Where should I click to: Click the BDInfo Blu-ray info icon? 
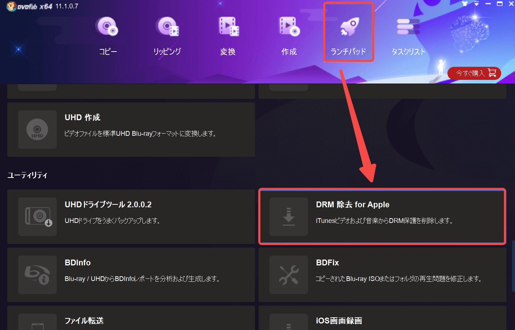click(x=37, y=275)
